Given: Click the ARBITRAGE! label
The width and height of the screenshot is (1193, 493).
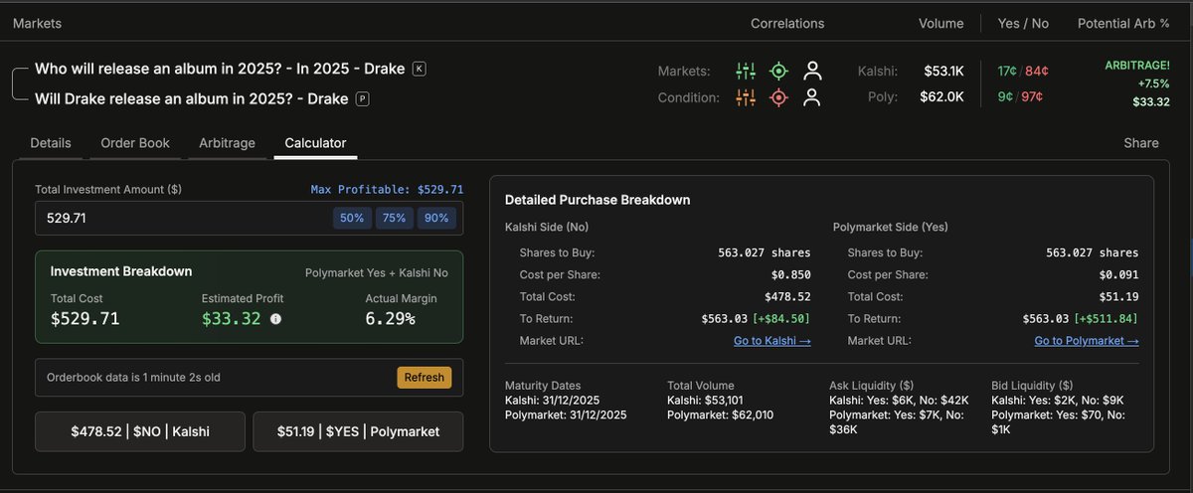Looking at the screenshot, I should 1137,66.
